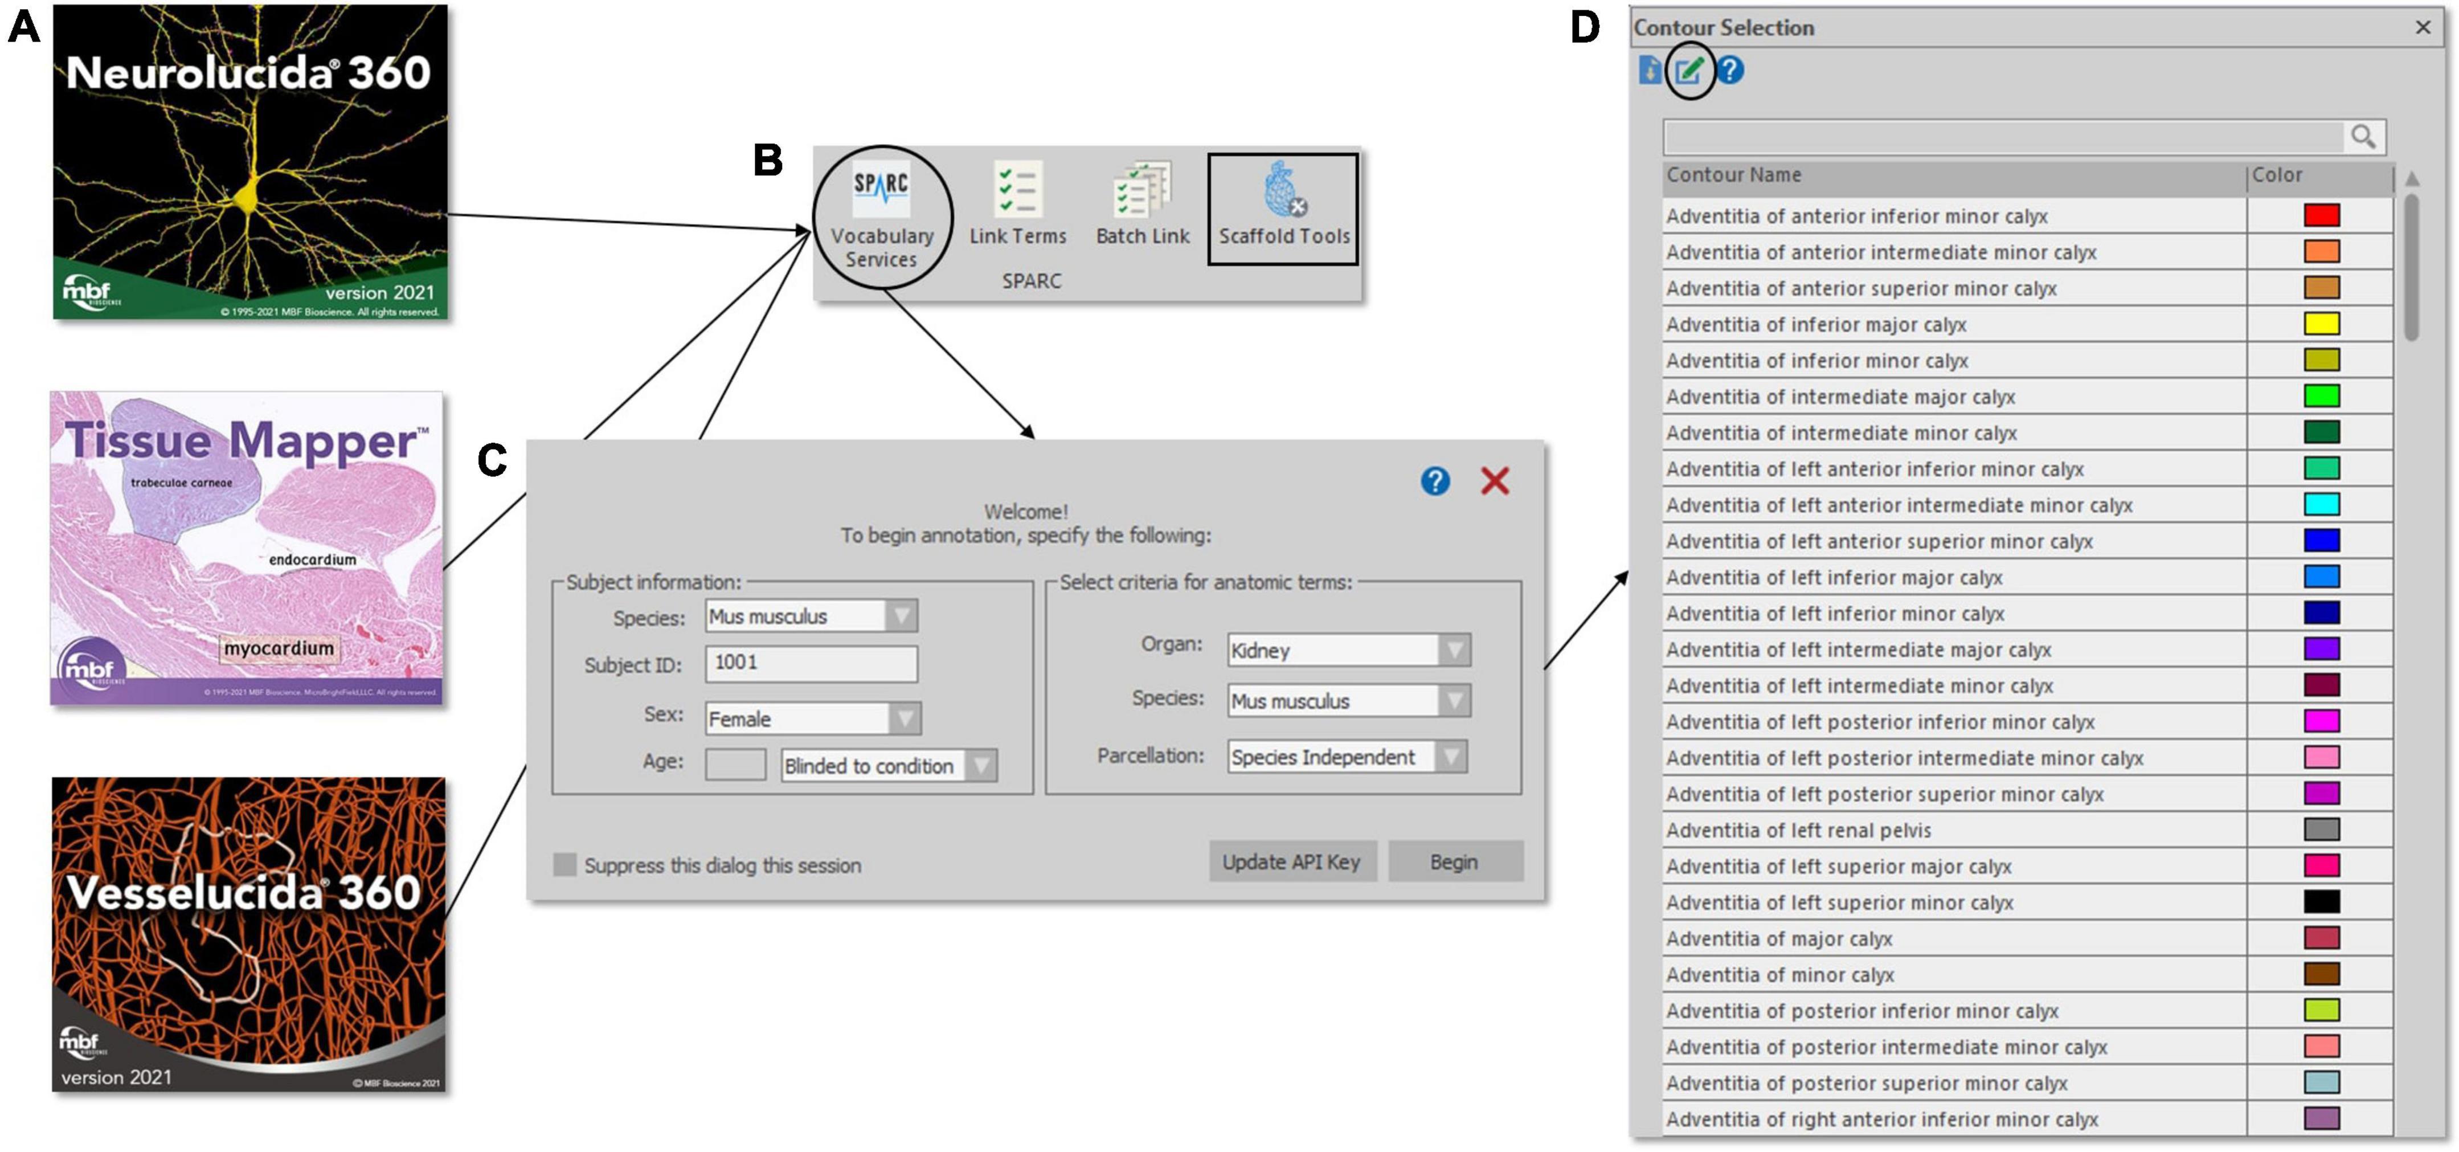Launch Scaffold Tools
Screen dimensions: 2459x1152
(x=1284, y=208)
